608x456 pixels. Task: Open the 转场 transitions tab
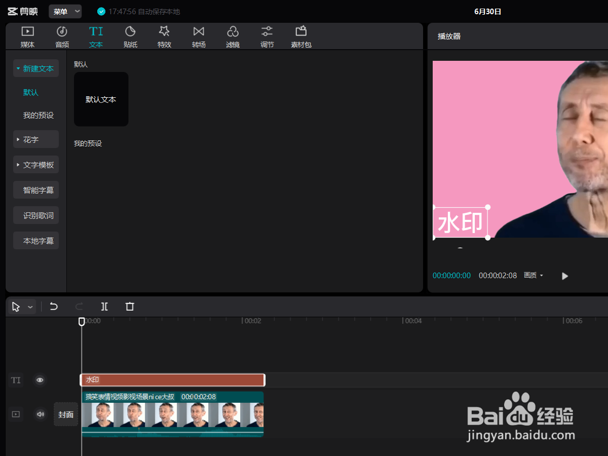click(x=199, y=37)
